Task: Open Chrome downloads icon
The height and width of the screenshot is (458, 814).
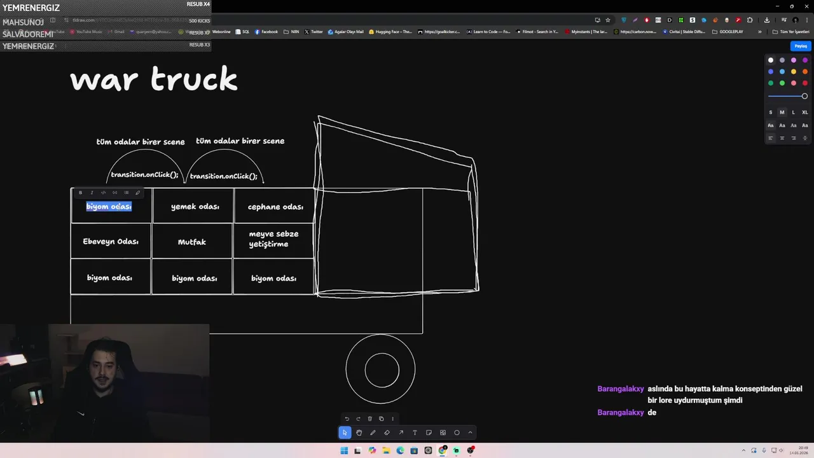Action: 767,20
